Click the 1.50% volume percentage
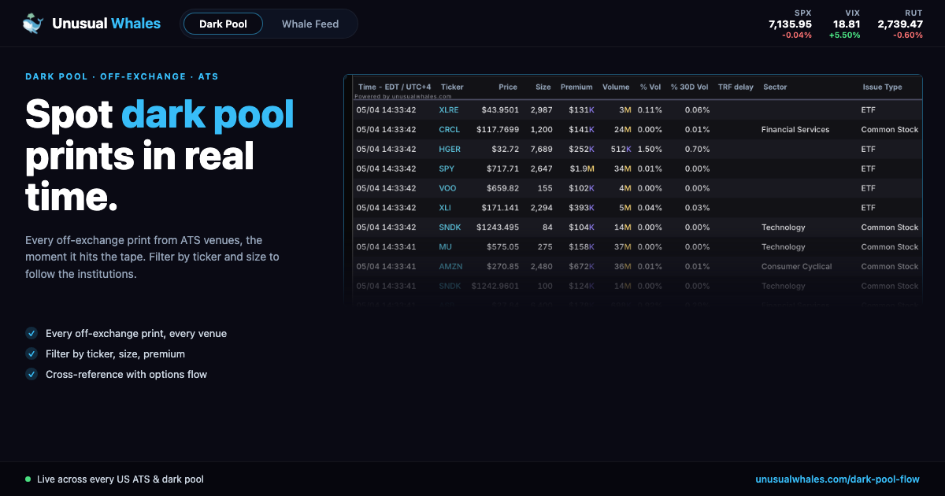 pos(650,149)
